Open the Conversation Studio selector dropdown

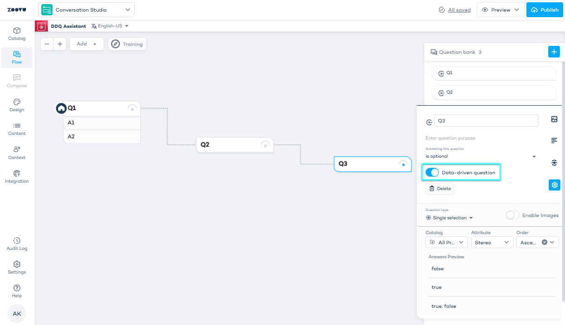pyautogui.click(x=86, y=10)
